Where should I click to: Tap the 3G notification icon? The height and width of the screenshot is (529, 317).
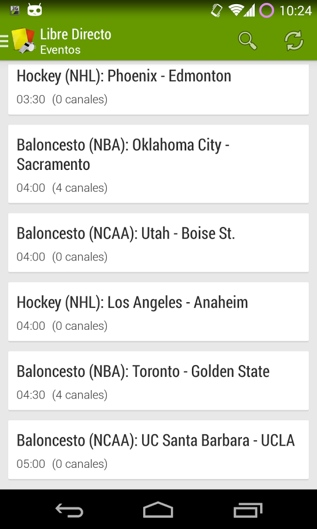[x=15, y=10]
